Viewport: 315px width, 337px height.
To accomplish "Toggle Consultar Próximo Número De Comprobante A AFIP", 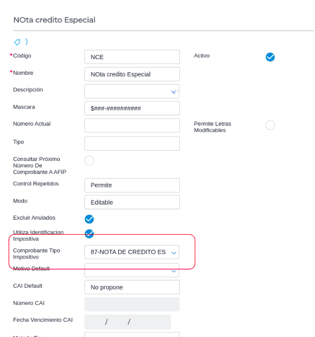I will (x=89, y=160).
